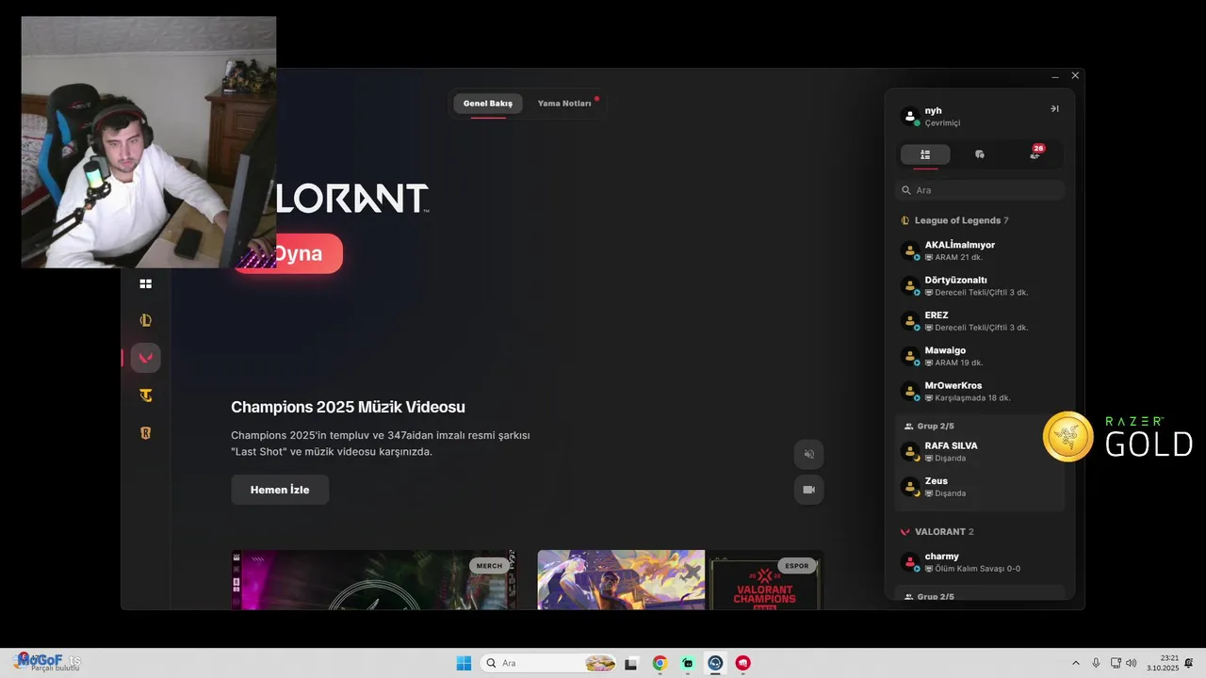The width and height of the screenshot is (1206, 678).
Task: Open Riot Client from taskbar
Action: tap(743, 663)
